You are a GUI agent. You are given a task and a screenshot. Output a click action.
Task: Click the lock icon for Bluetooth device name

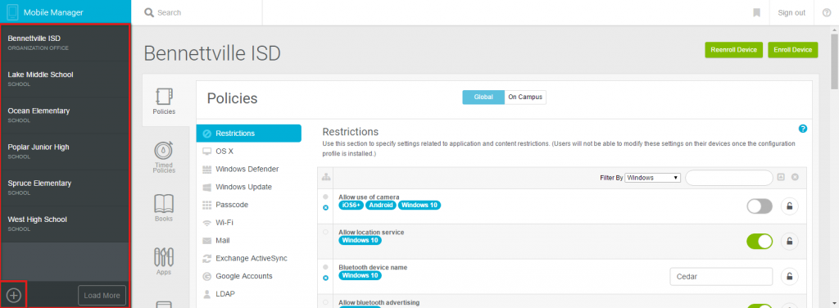(789, 276)
